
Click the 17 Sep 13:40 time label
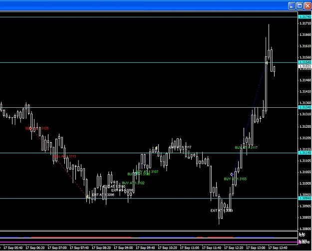[278, 248]
